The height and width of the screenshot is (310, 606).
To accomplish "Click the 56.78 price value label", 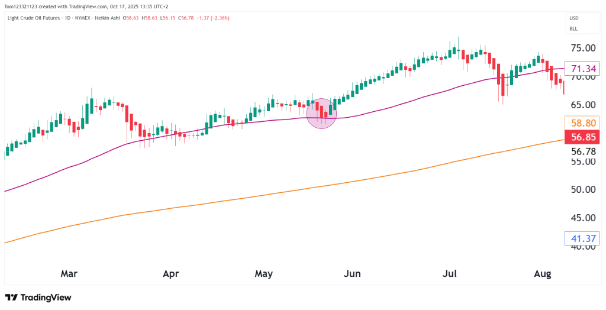I will (582, 151).
